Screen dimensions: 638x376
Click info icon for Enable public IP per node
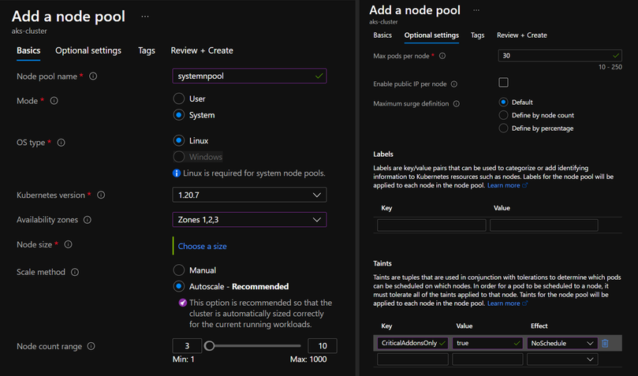click(x=454, y=84)
